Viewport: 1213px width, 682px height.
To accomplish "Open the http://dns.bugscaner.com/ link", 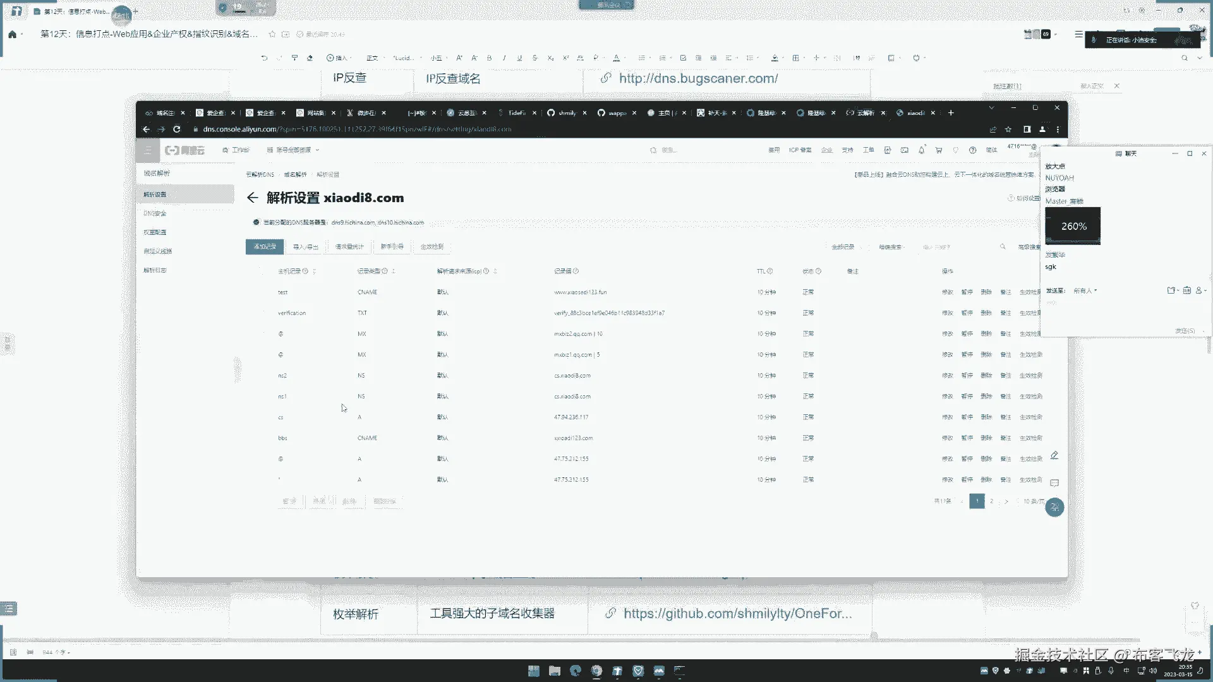I will [x=698, y=78].
